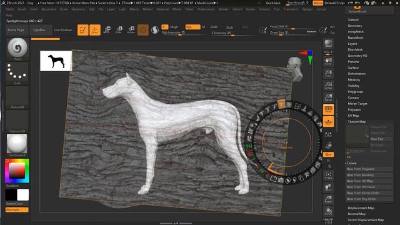Expand the Geometry subpalette

(355, 26)
